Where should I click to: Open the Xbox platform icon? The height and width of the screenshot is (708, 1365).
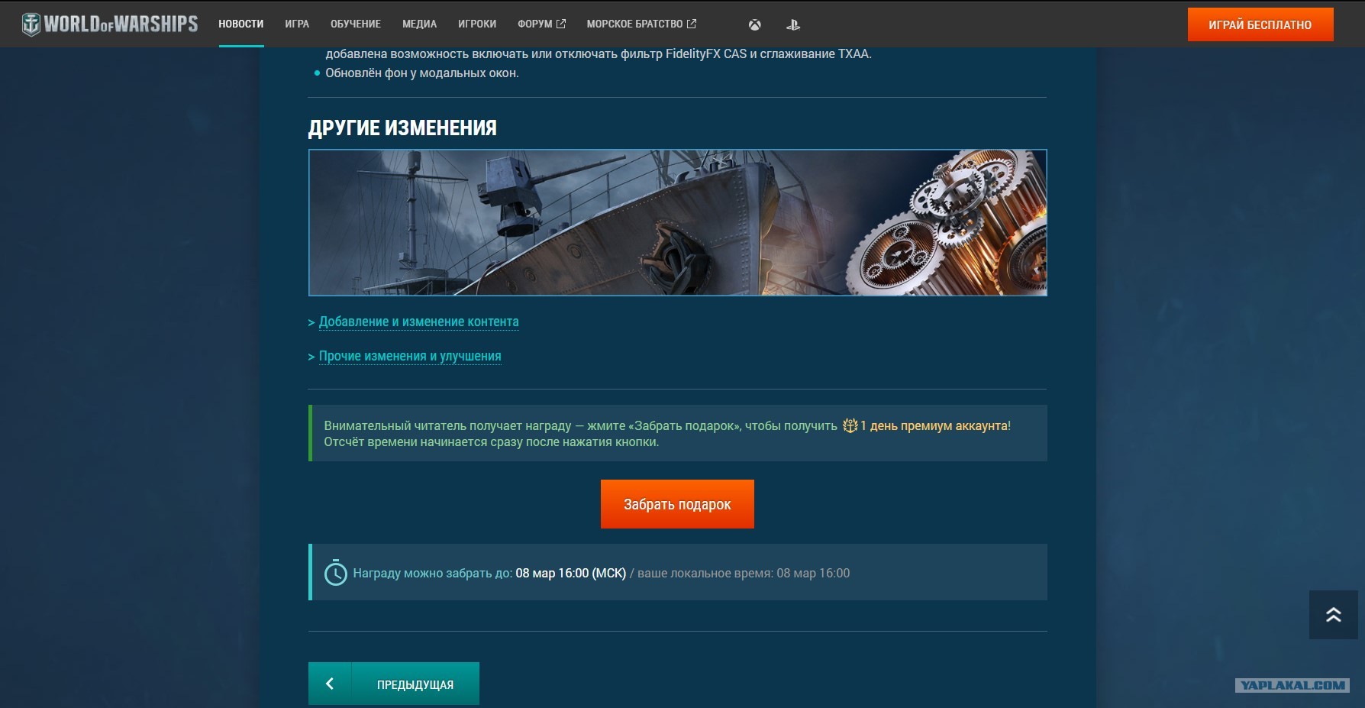pos(754,24)
